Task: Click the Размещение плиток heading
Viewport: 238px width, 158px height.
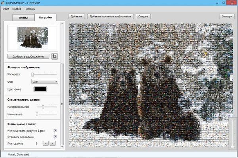Action: (21, 124)
